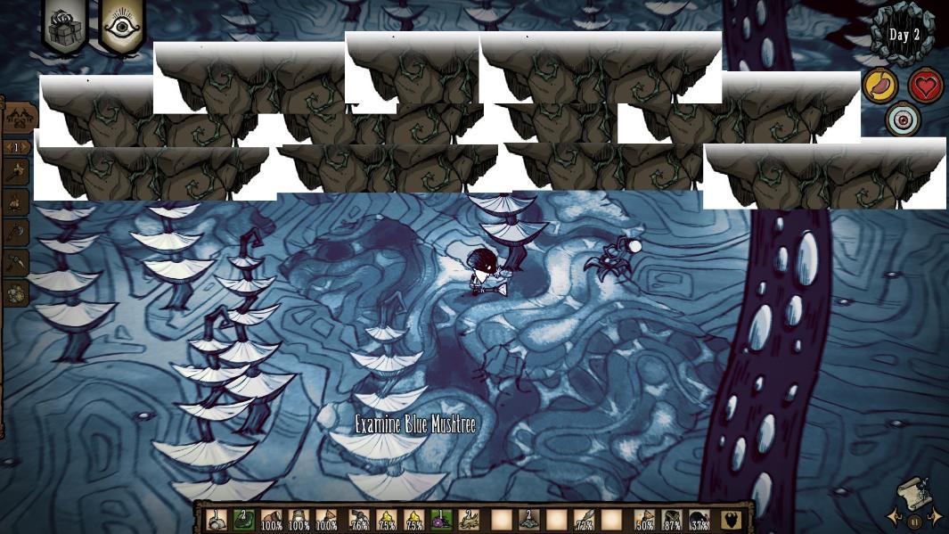949x534 pixels.
Task: Select the equipped item at 37%
Action: point(700,520)
